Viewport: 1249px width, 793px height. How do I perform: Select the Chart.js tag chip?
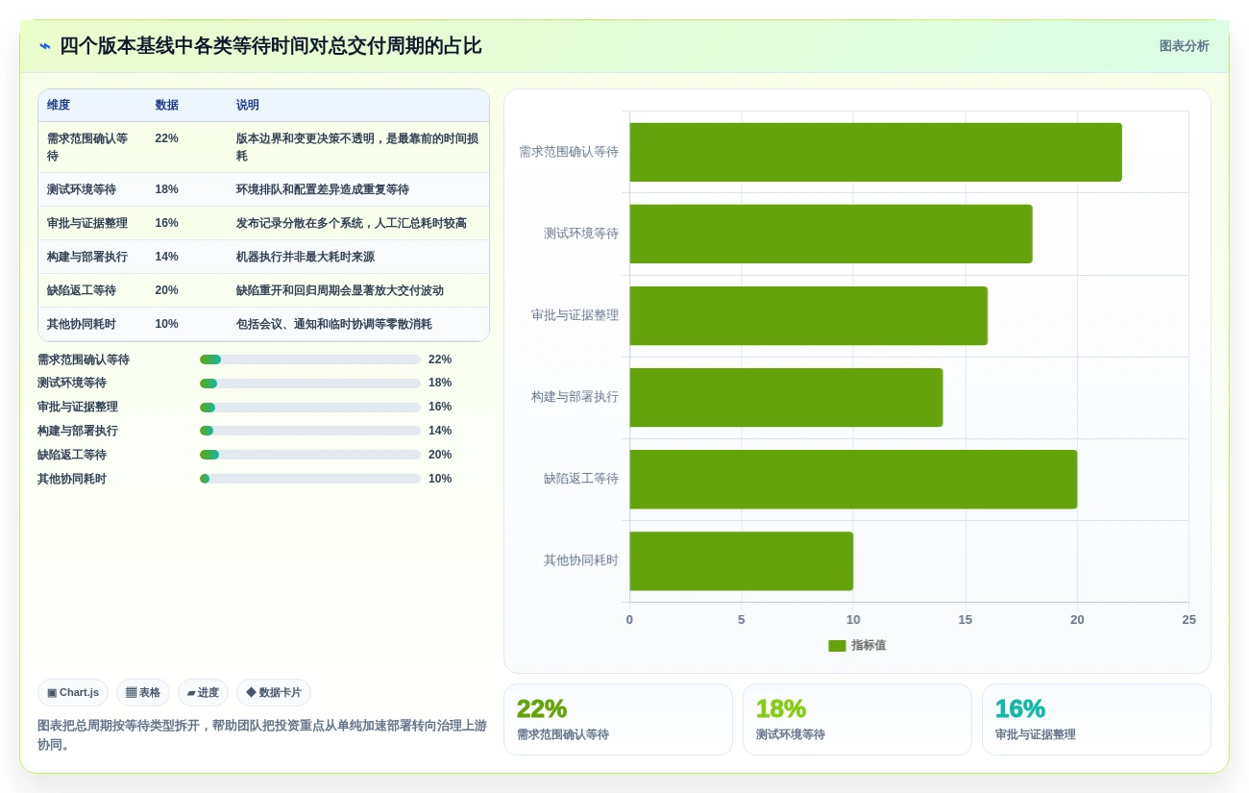click(73, 692)
